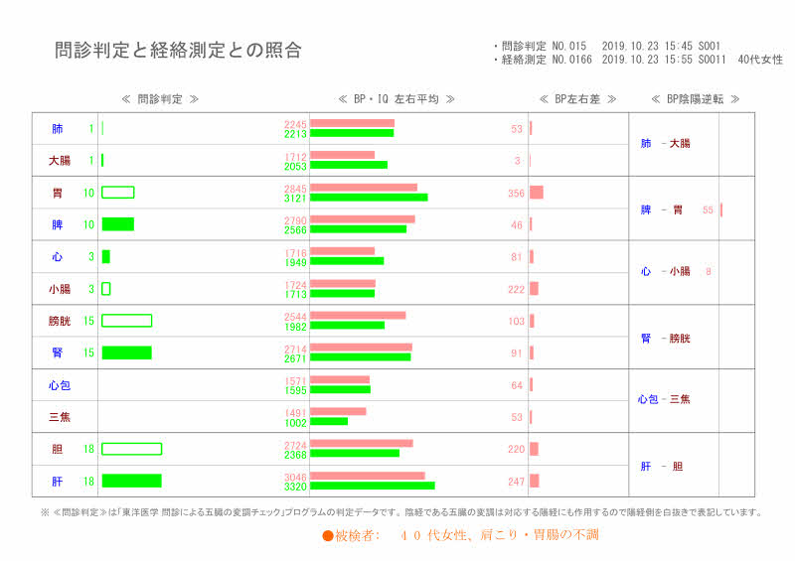795x561 pixels.
Task: Select the 肺 row label
Action: (x=58, y=129)
